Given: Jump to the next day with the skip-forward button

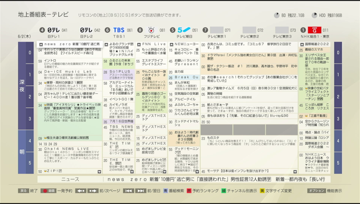Looking at the screenshot, I should 140,190.
